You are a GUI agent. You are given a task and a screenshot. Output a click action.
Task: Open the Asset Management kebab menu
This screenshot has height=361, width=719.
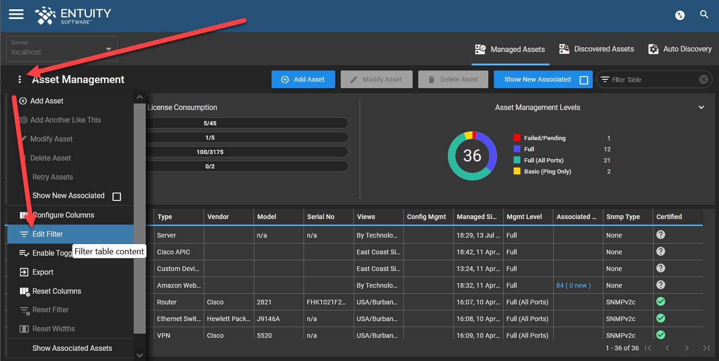19,79
